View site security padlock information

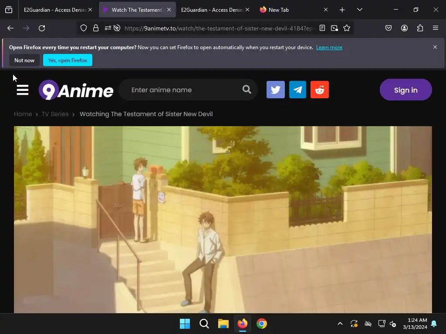(x=96, y=28)
